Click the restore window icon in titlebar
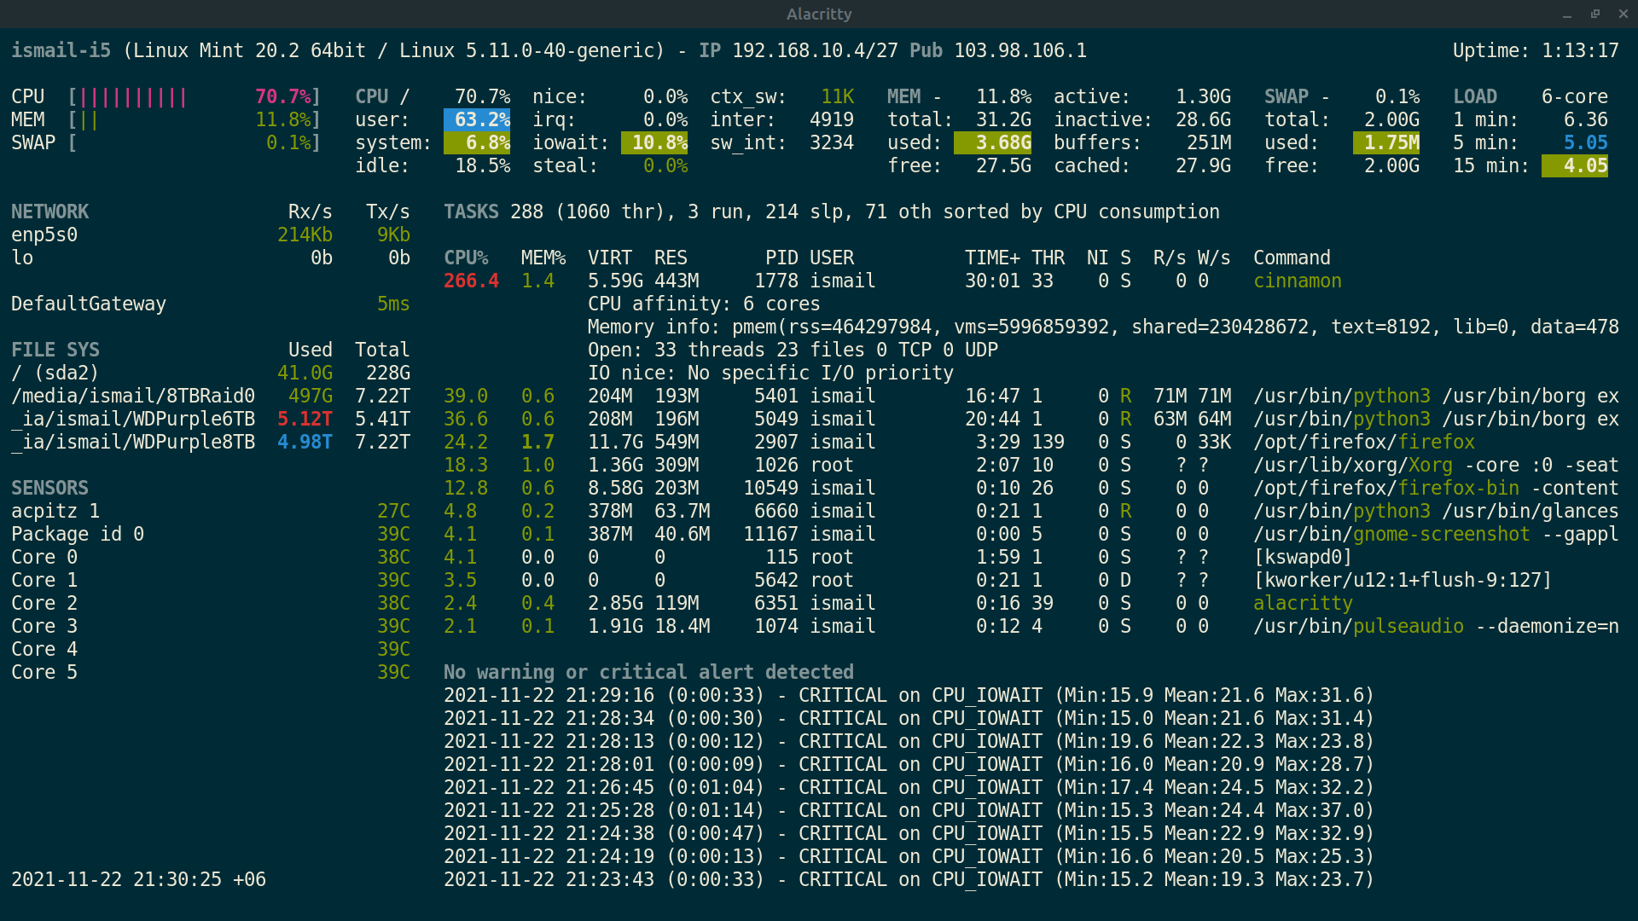This screenshot has height=921, width=1638. (1595, 14)
